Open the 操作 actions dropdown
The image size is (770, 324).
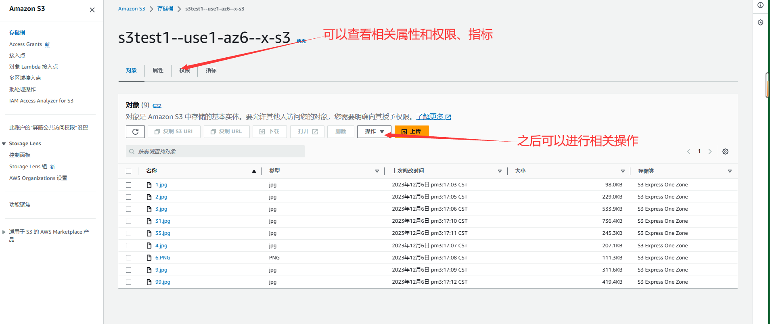tap(374, 132)
